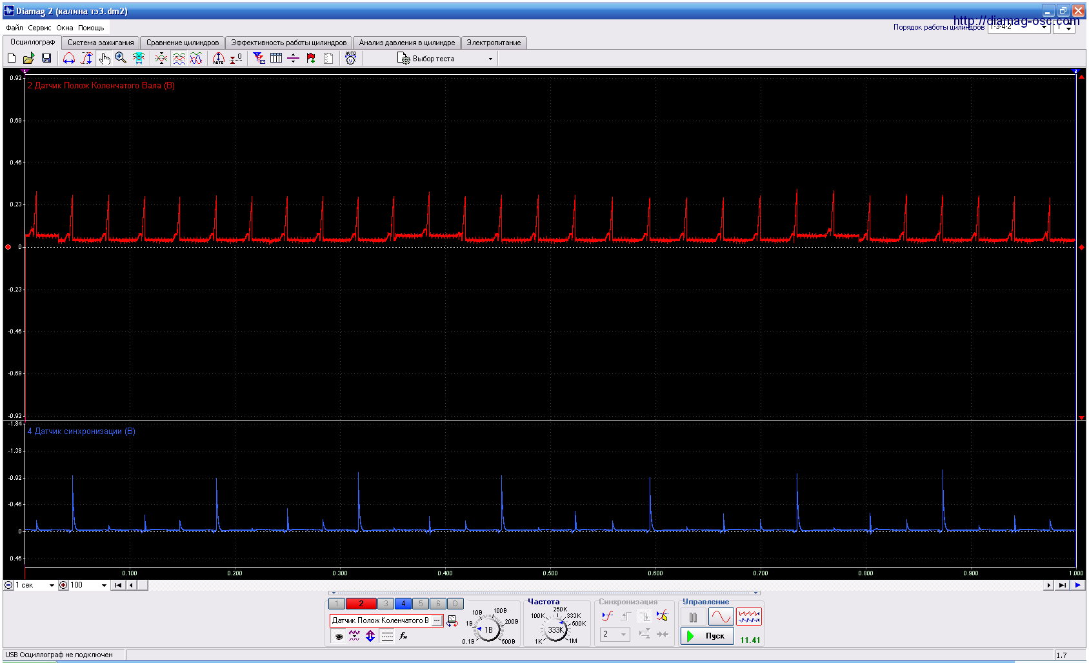Open the fx math function icon

pos(403,637)
